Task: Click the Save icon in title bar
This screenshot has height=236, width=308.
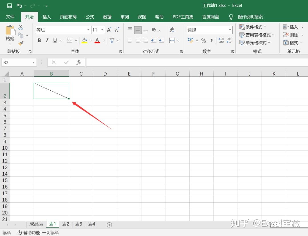Action: coord(9,6)
